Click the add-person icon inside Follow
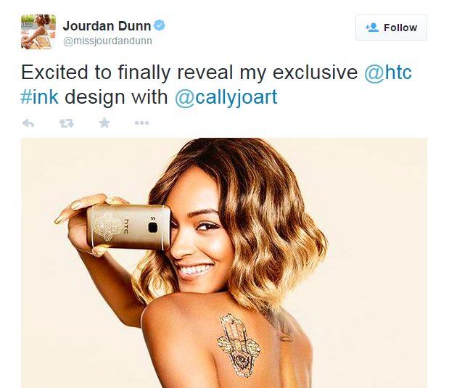This screenshot has width=449, height=388. (x=372, y=28)
